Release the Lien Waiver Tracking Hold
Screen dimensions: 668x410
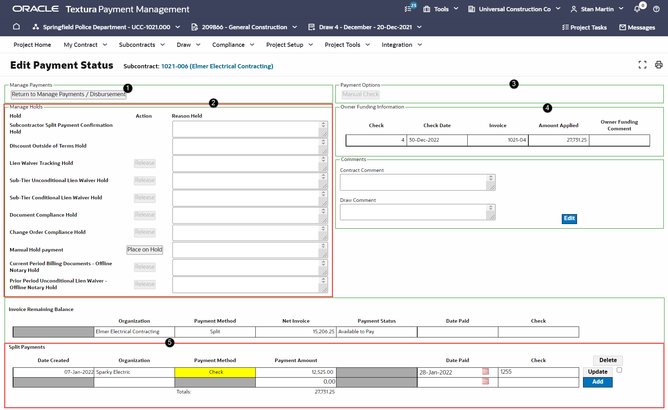[x=145, y=163]
